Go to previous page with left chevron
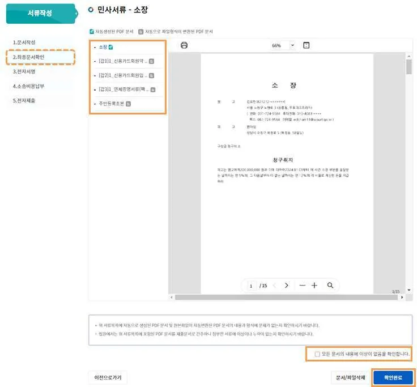 pos(274,286)
